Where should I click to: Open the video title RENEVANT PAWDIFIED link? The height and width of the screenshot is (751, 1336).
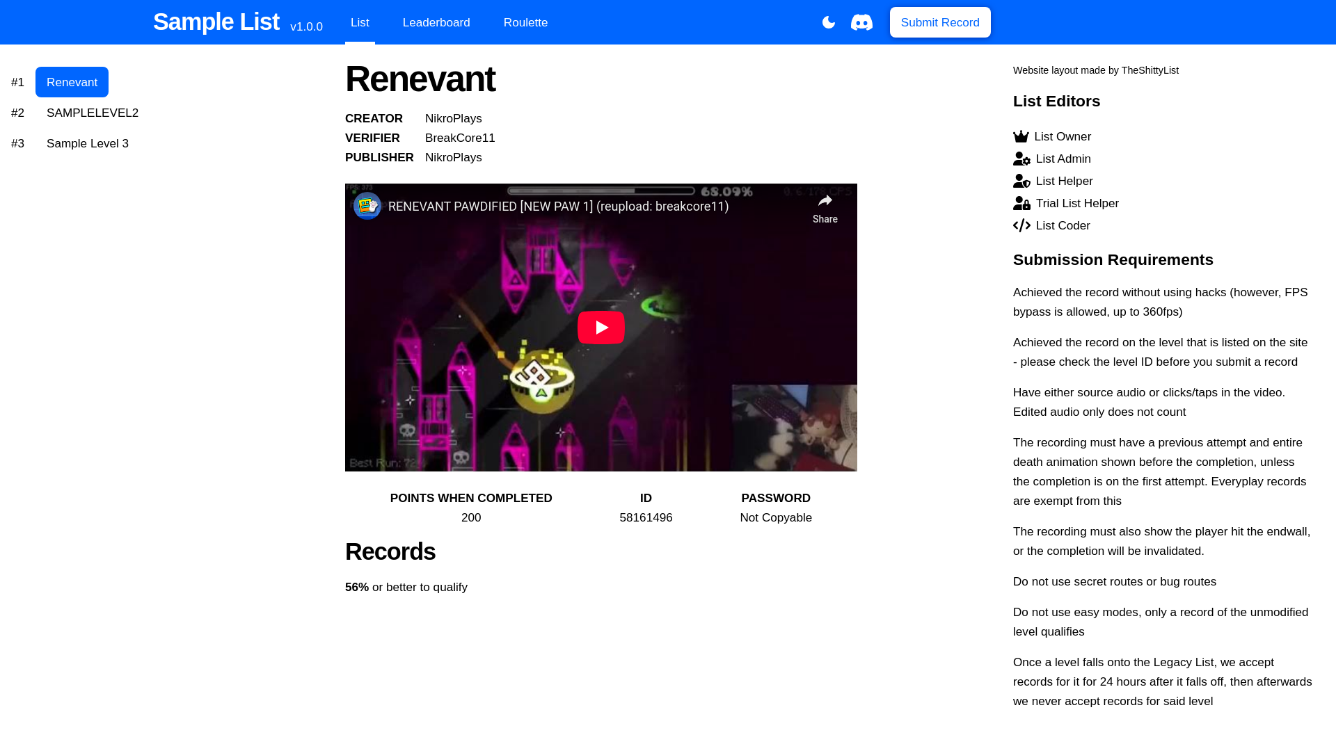tap(558, 207)
